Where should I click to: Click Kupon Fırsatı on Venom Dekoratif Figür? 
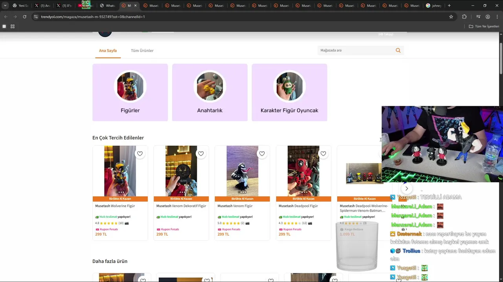[168, 230]
